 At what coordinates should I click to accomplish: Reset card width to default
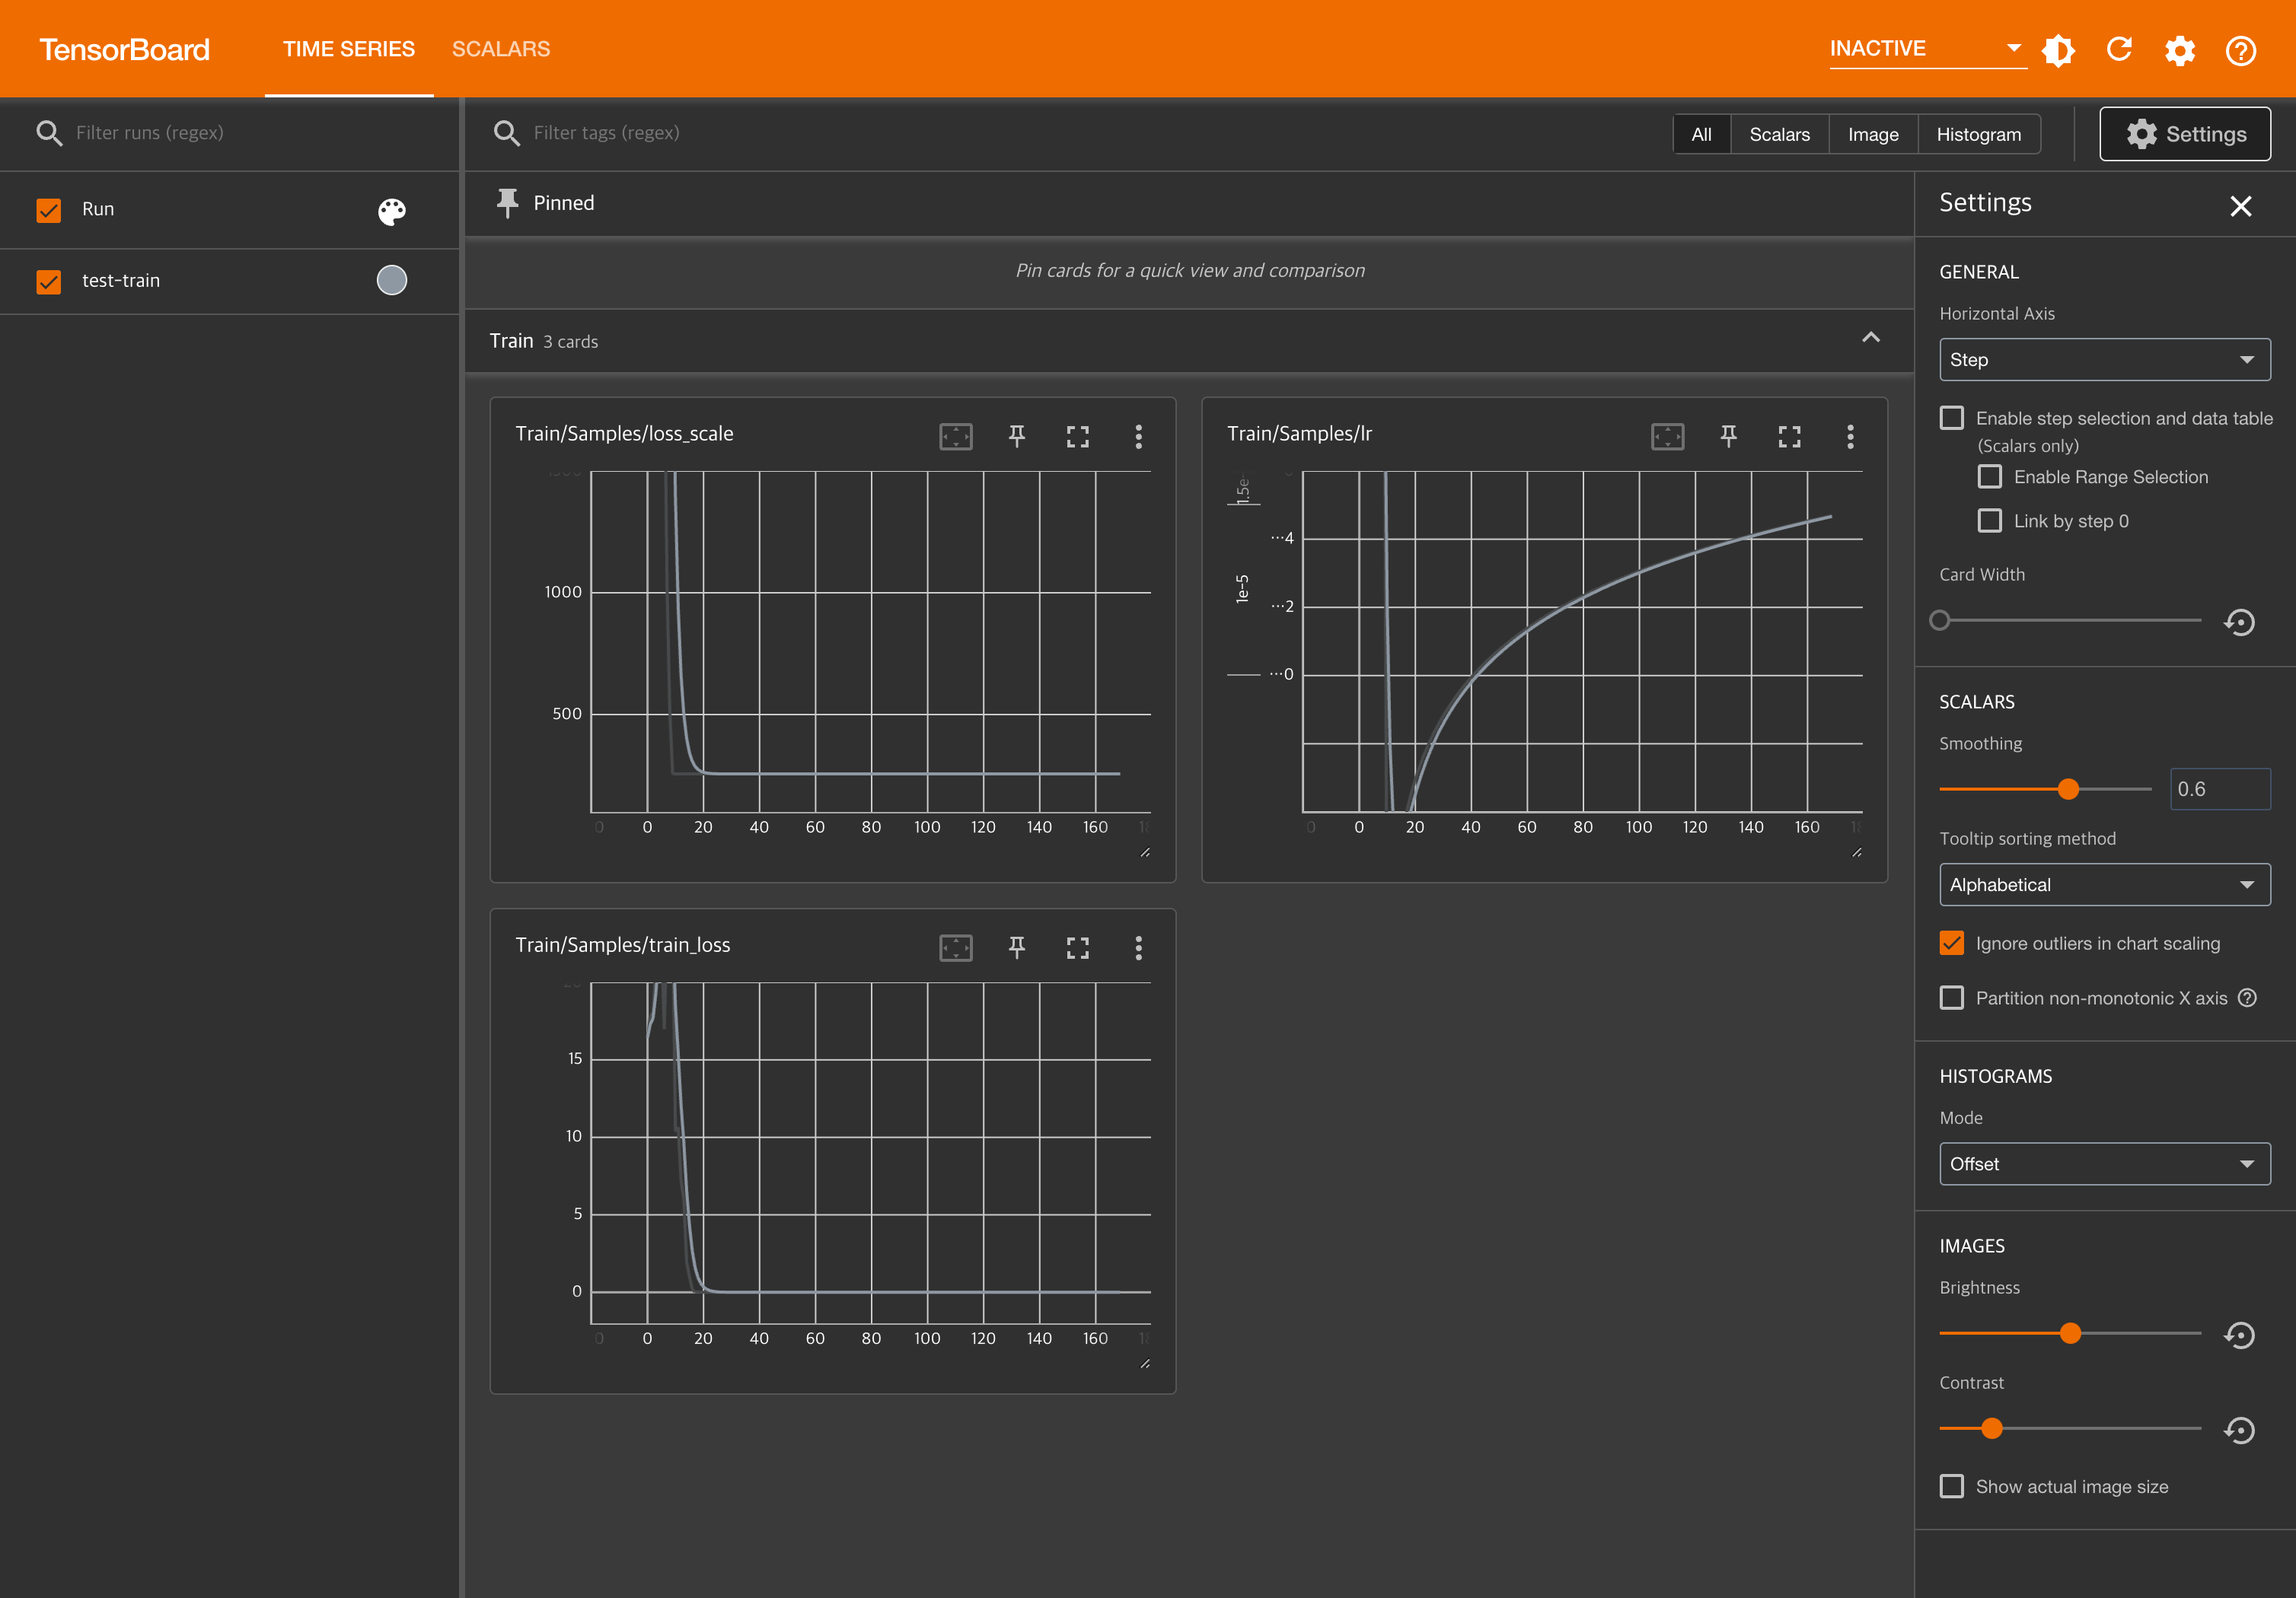[x=2239, y=622]
